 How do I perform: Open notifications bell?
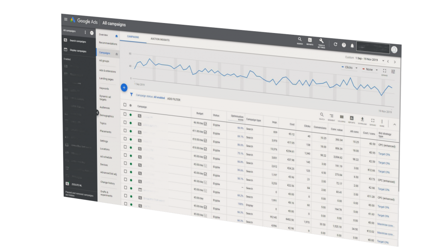pyautogui.click(x=352, y=46)
